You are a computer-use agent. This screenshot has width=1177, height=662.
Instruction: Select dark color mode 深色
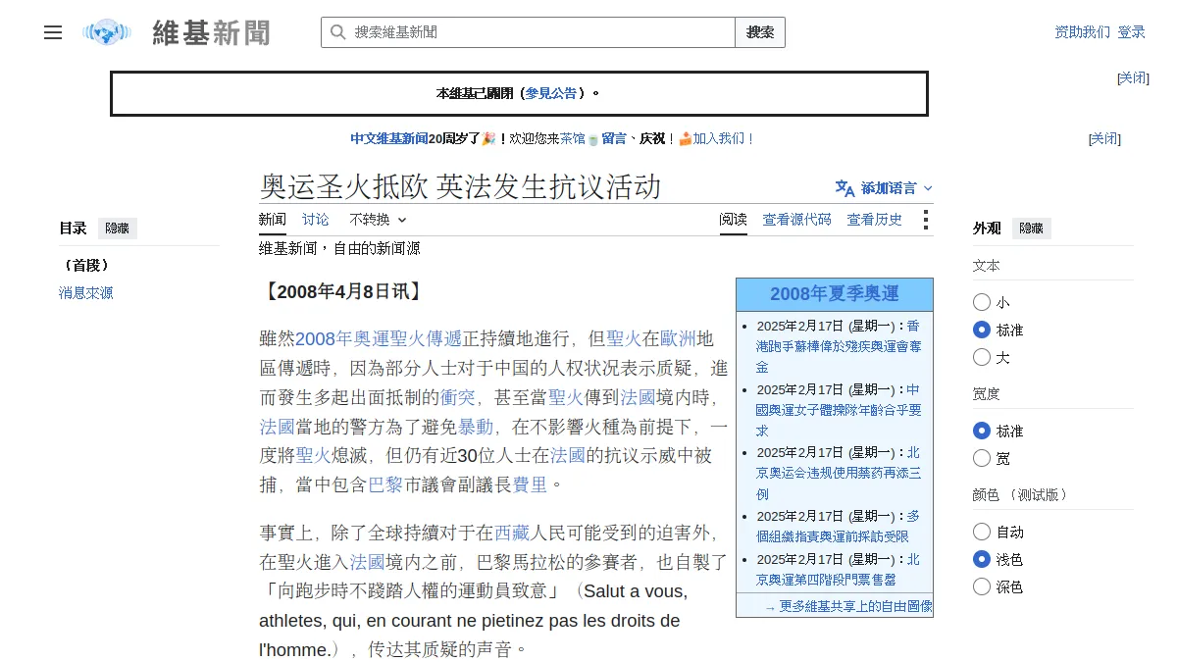982,586
